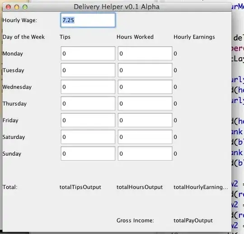Click the Thursday label

click(x=14, y=104)
